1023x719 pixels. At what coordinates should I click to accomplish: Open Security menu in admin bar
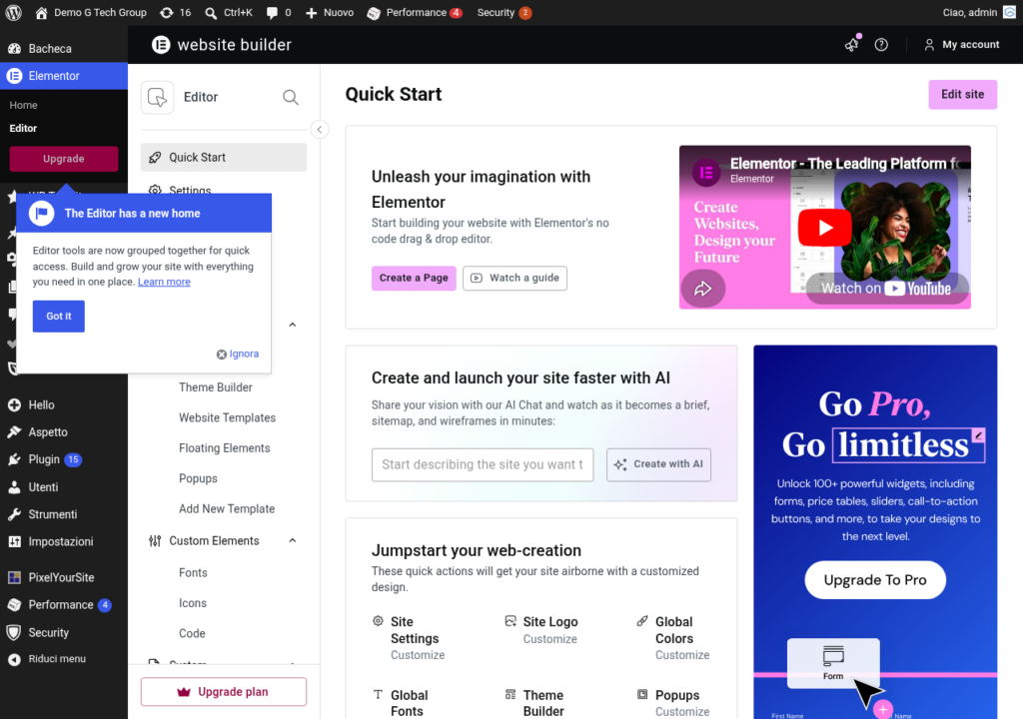coord(504,12)
